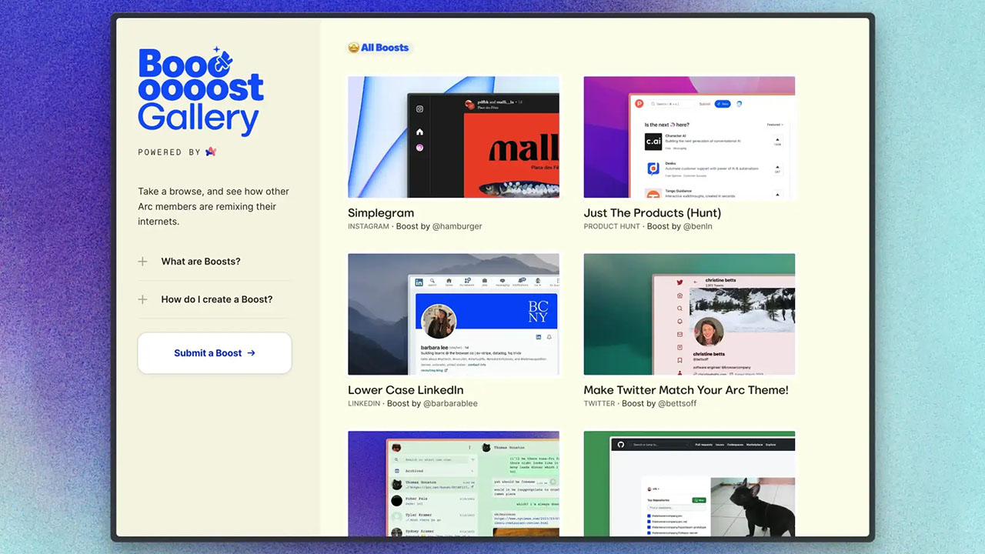Open the Simplegram boost title
985x554 pixels.
pyautogui.click(x=381, y=213)
